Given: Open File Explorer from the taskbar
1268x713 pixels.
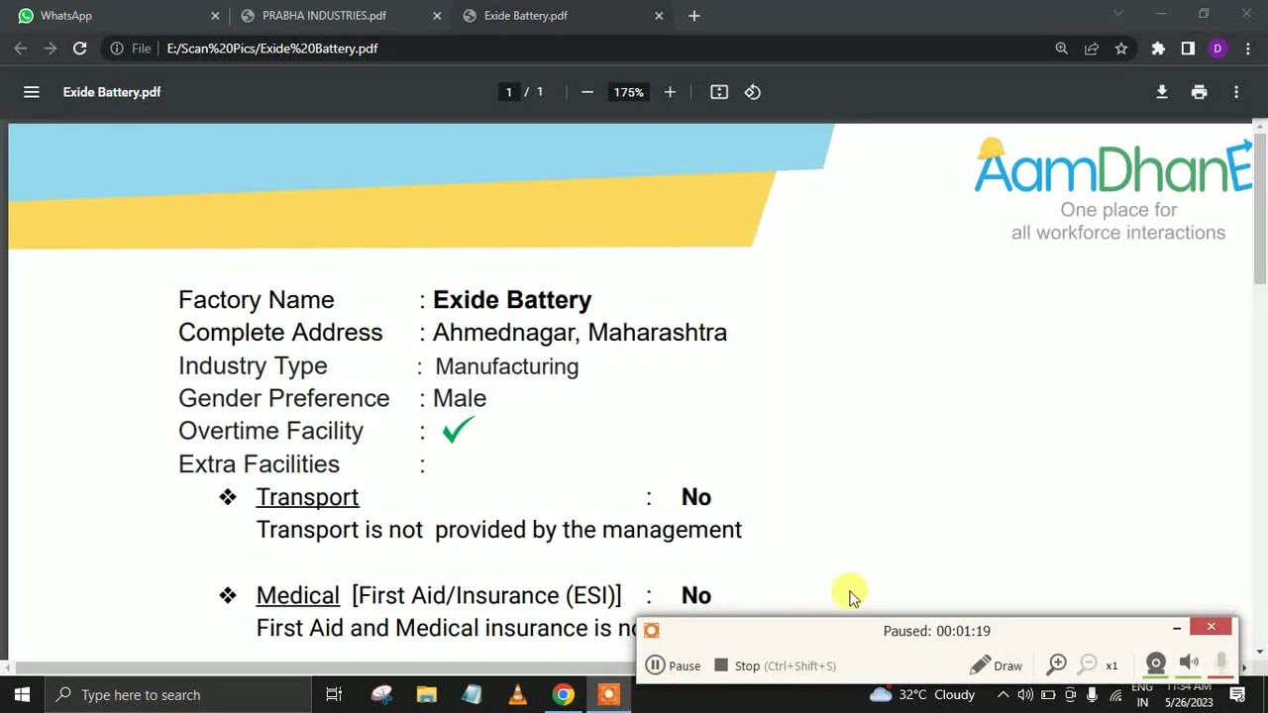Looking at the screenshot, I should pyautogui.click(x=427, y=694).
